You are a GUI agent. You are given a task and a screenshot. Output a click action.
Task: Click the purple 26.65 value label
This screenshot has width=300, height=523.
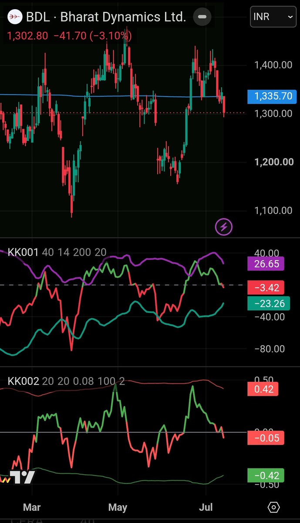[266, 264]
